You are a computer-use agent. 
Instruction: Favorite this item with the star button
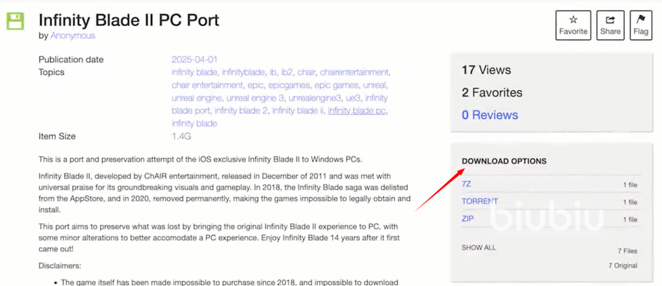(x=573, y=25)
